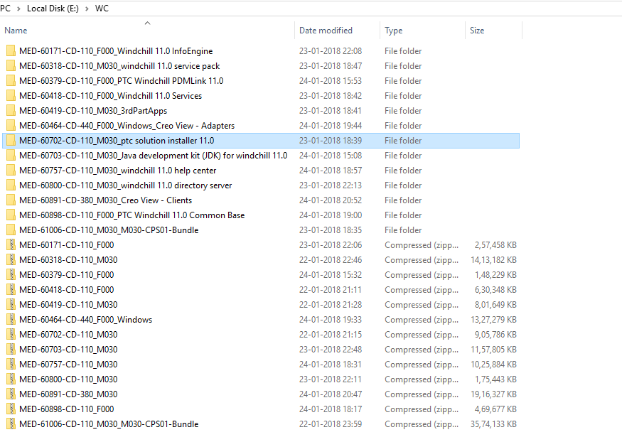Click folder icon of Windows_Creo View - Adapters
622x442 pixels.
(x=11, y=126)
